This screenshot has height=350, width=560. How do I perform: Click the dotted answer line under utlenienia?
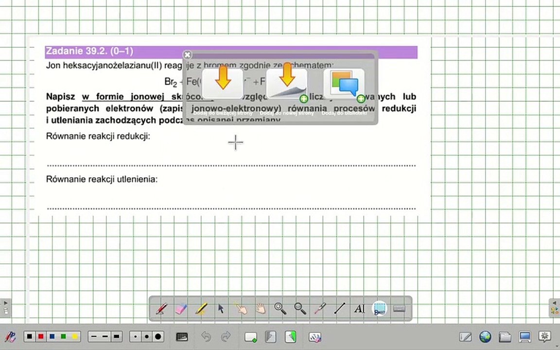(x=231, y=208)
